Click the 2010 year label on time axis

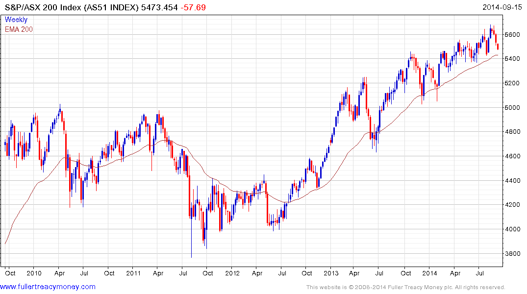34,273
